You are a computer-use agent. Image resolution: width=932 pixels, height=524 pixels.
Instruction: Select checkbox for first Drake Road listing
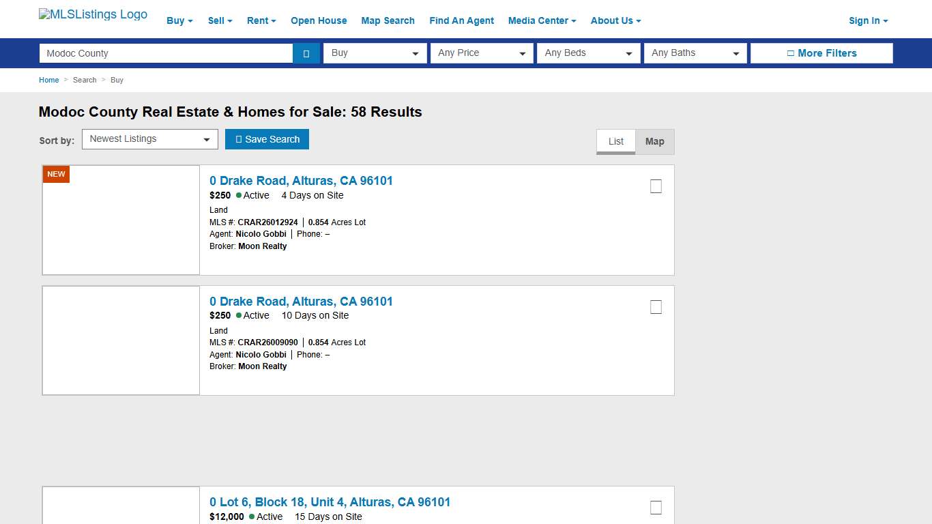point(656,186)
